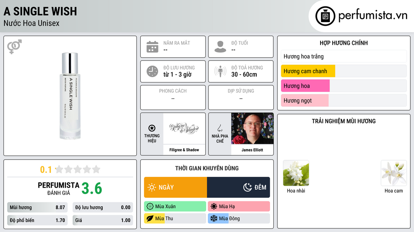Click the perfumista.vn perfume bottle logo icon
The image size is (414, 232).
325,16
